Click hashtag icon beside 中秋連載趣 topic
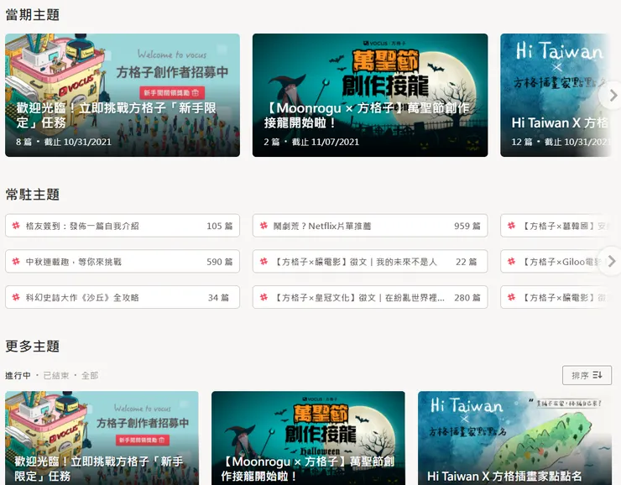Screen dimensions: 621x485 tap(16, 261)
